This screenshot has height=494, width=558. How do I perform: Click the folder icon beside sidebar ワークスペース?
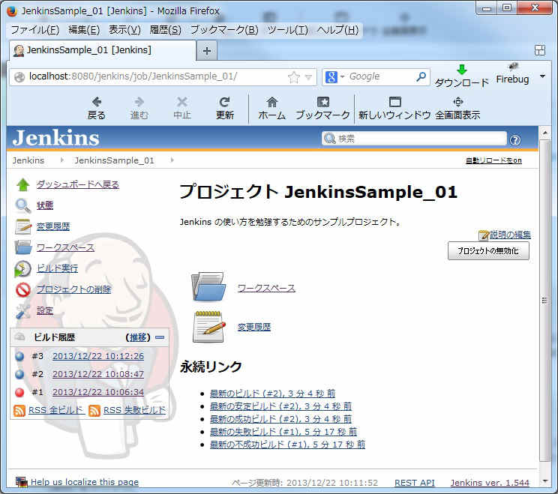pyautogui.click(x=23, y=247)
